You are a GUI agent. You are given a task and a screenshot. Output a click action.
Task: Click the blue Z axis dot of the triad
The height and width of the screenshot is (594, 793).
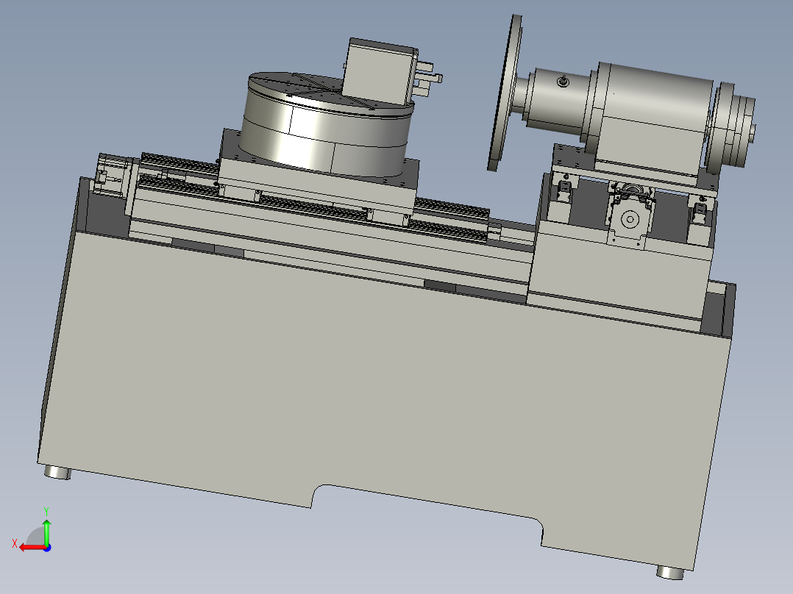47,548
